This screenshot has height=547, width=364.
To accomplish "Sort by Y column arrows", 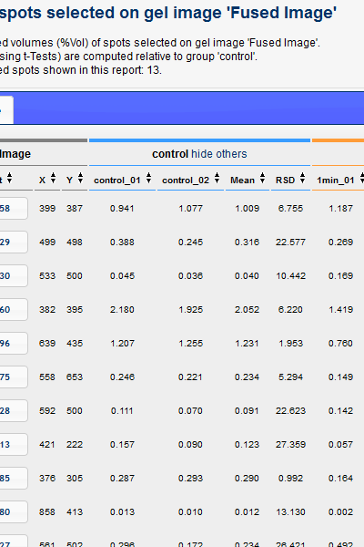I will coord(80,178).
